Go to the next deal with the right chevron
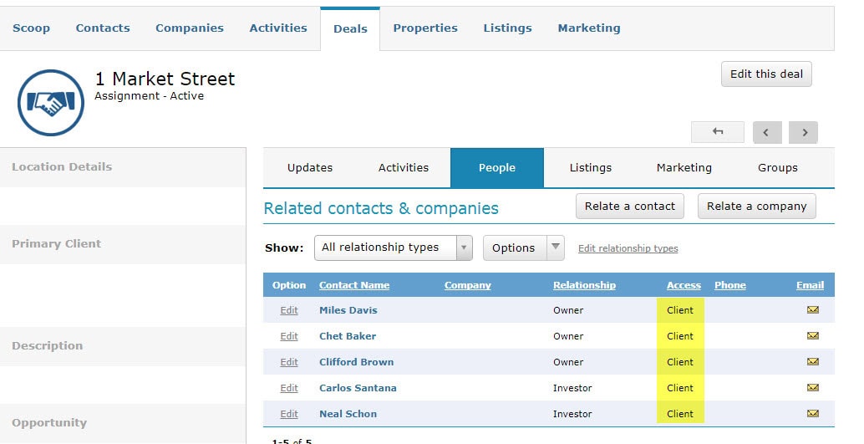The width and height of the screenshot is (864, 444). [x=803, y=132]
